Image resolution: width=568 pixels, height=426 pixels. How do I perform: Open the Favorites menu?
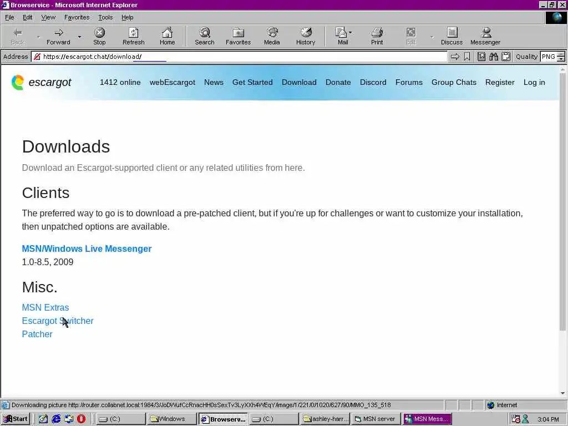click(77, 17)
